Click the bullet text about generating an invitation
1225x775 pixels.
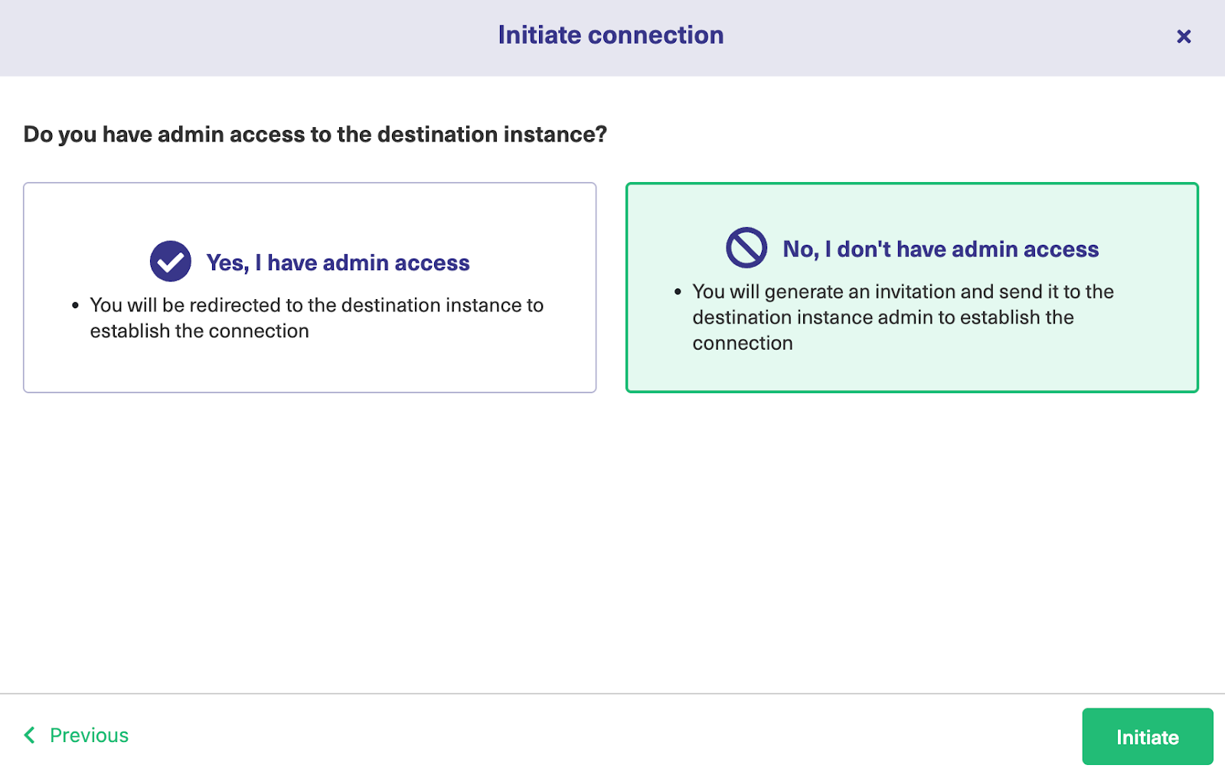[903, 317]
